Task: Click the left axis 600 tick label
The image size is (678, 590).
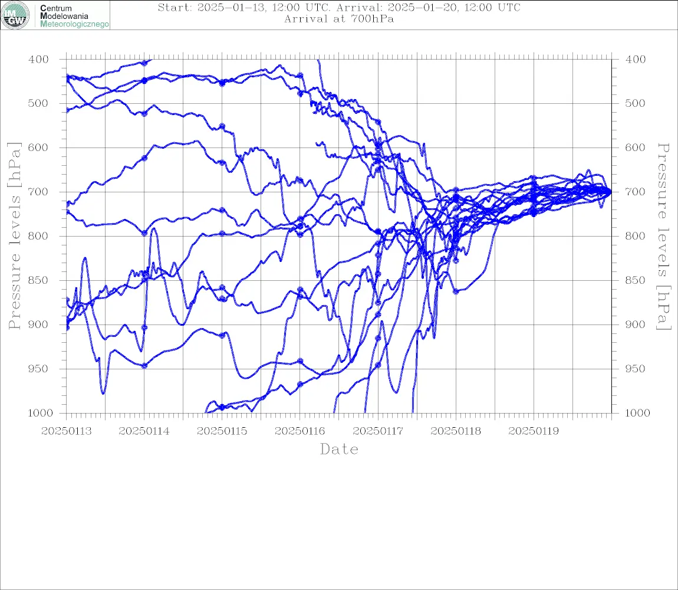Action: [38, 147]
